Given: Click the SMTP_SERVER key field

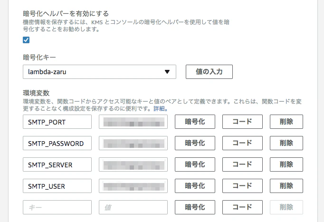Looking at the screenshot, I should [57, 164].
